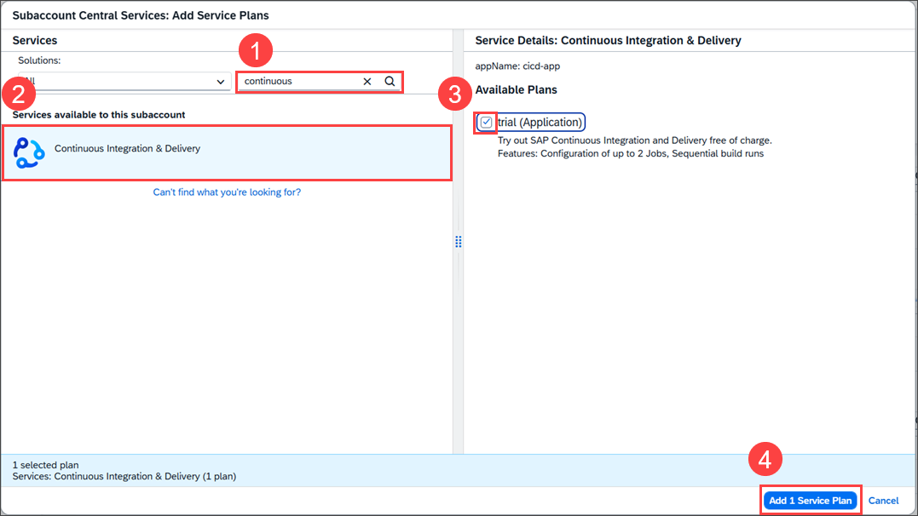Cancel the Add Service Plans dialog

pyautogui.click(x=883, y=501)
